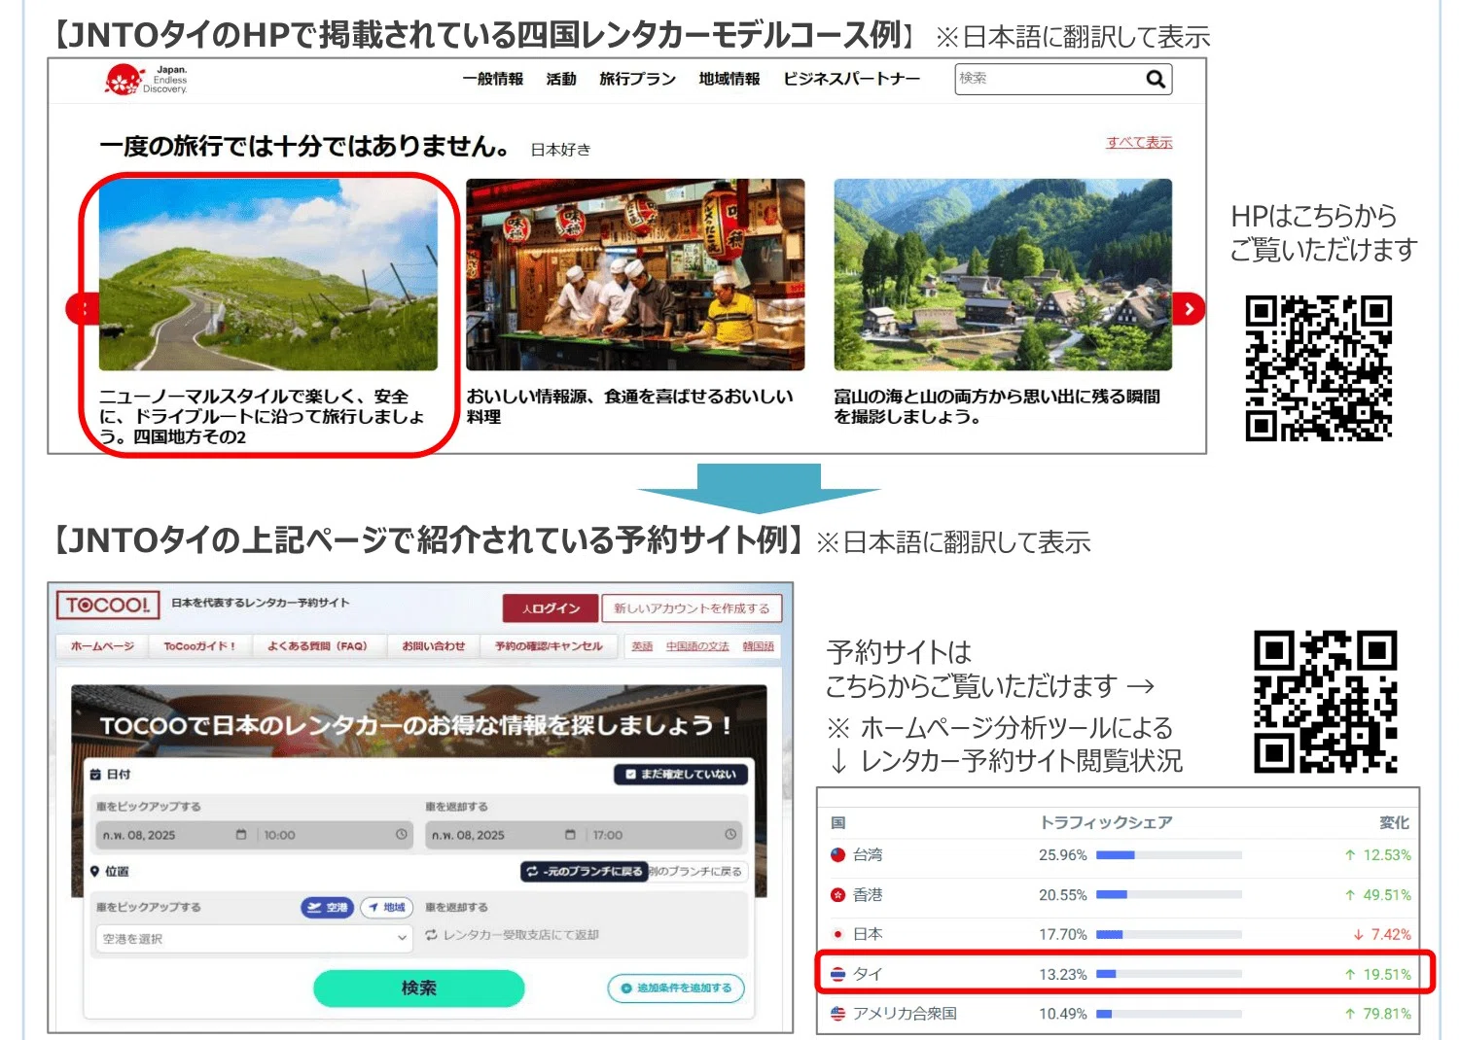Click the Hong Kong flag icon
The height and width of the screenshot is (1040, 1459).
(x=837, y=895)
